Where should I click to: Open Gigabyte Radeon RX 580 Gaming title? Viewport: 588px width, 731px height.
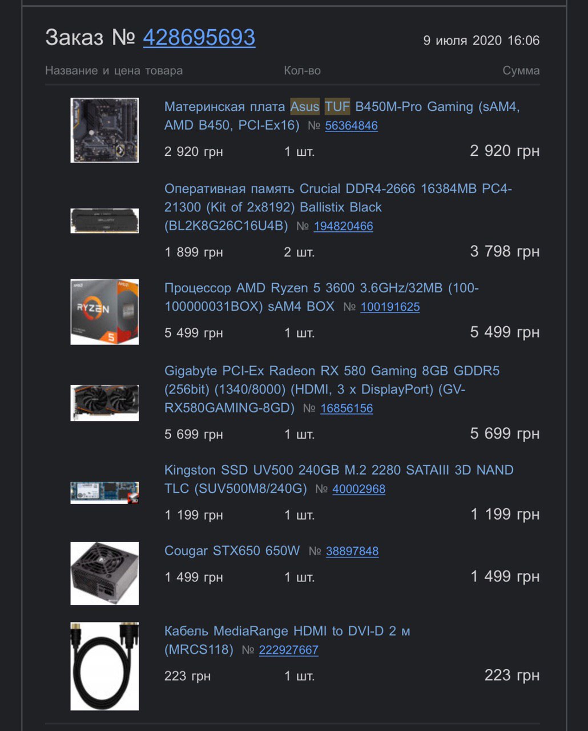332,389
